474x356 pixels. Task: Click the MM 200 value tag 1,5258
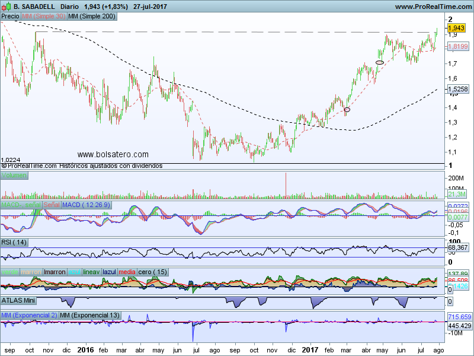pyautogui.click(x=457, y=88)
